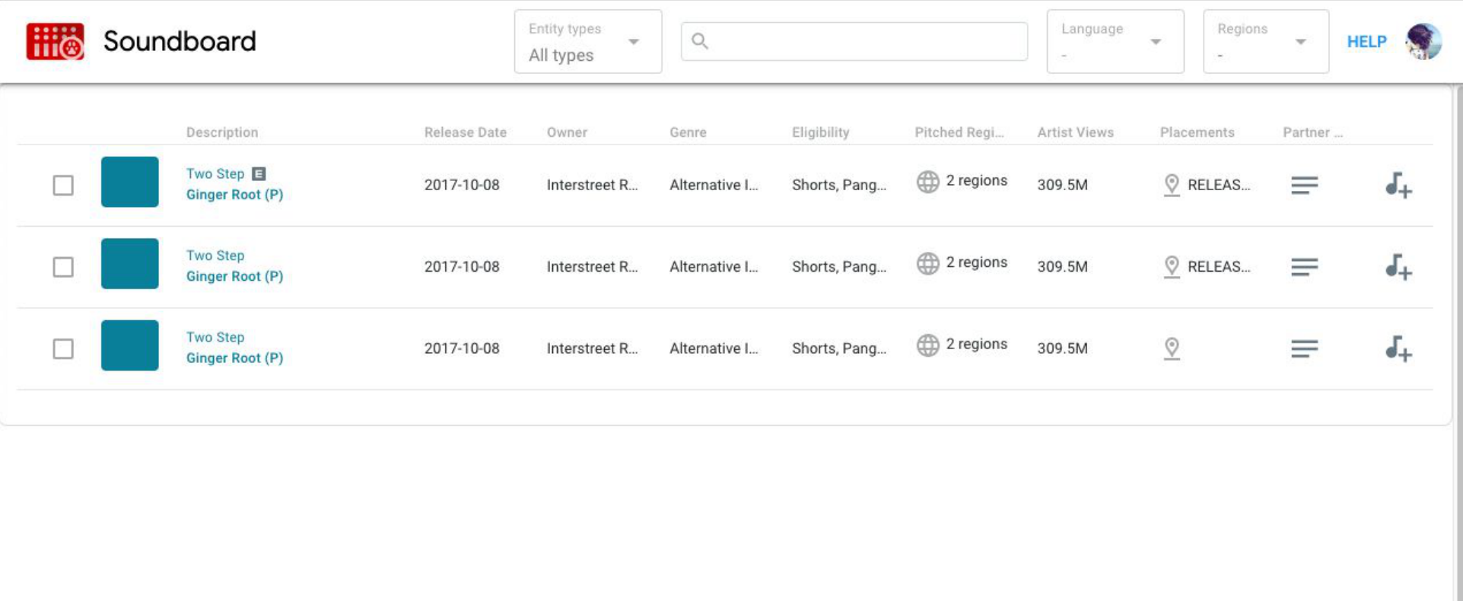The height and width of the screenshot is (601, 1463).
Task: Click 2017-10-08 release date in the second row
Action: click(x=462, y=267)
